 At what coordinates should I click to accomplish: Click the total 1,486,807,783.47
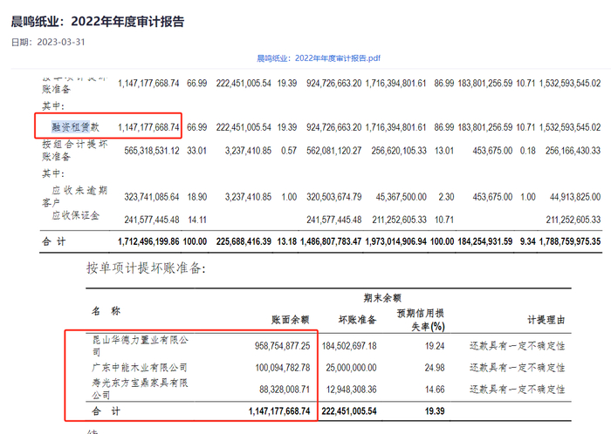click(331, 241)
